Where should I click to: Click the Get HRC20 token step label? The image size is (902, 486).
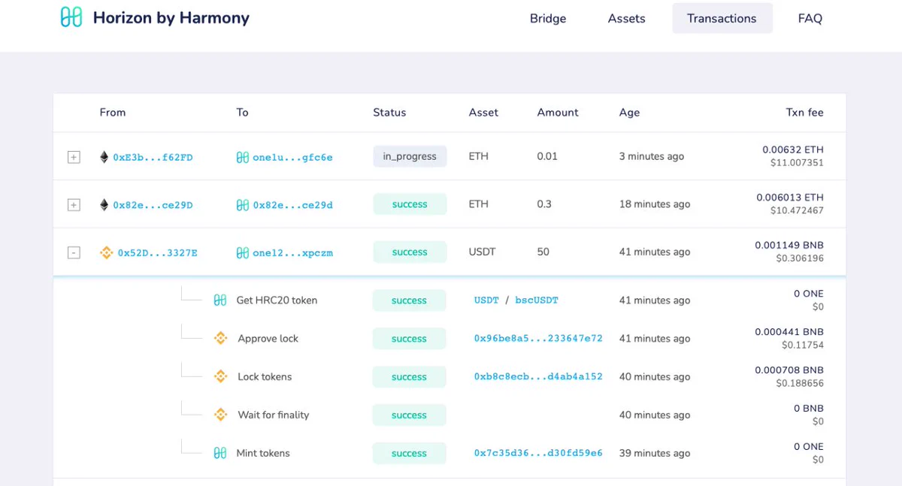(x=277, y=300)
